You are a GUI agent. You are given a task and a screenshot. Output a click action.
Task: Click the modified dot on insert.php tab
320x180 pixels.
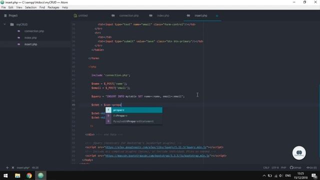coord(217,15)
